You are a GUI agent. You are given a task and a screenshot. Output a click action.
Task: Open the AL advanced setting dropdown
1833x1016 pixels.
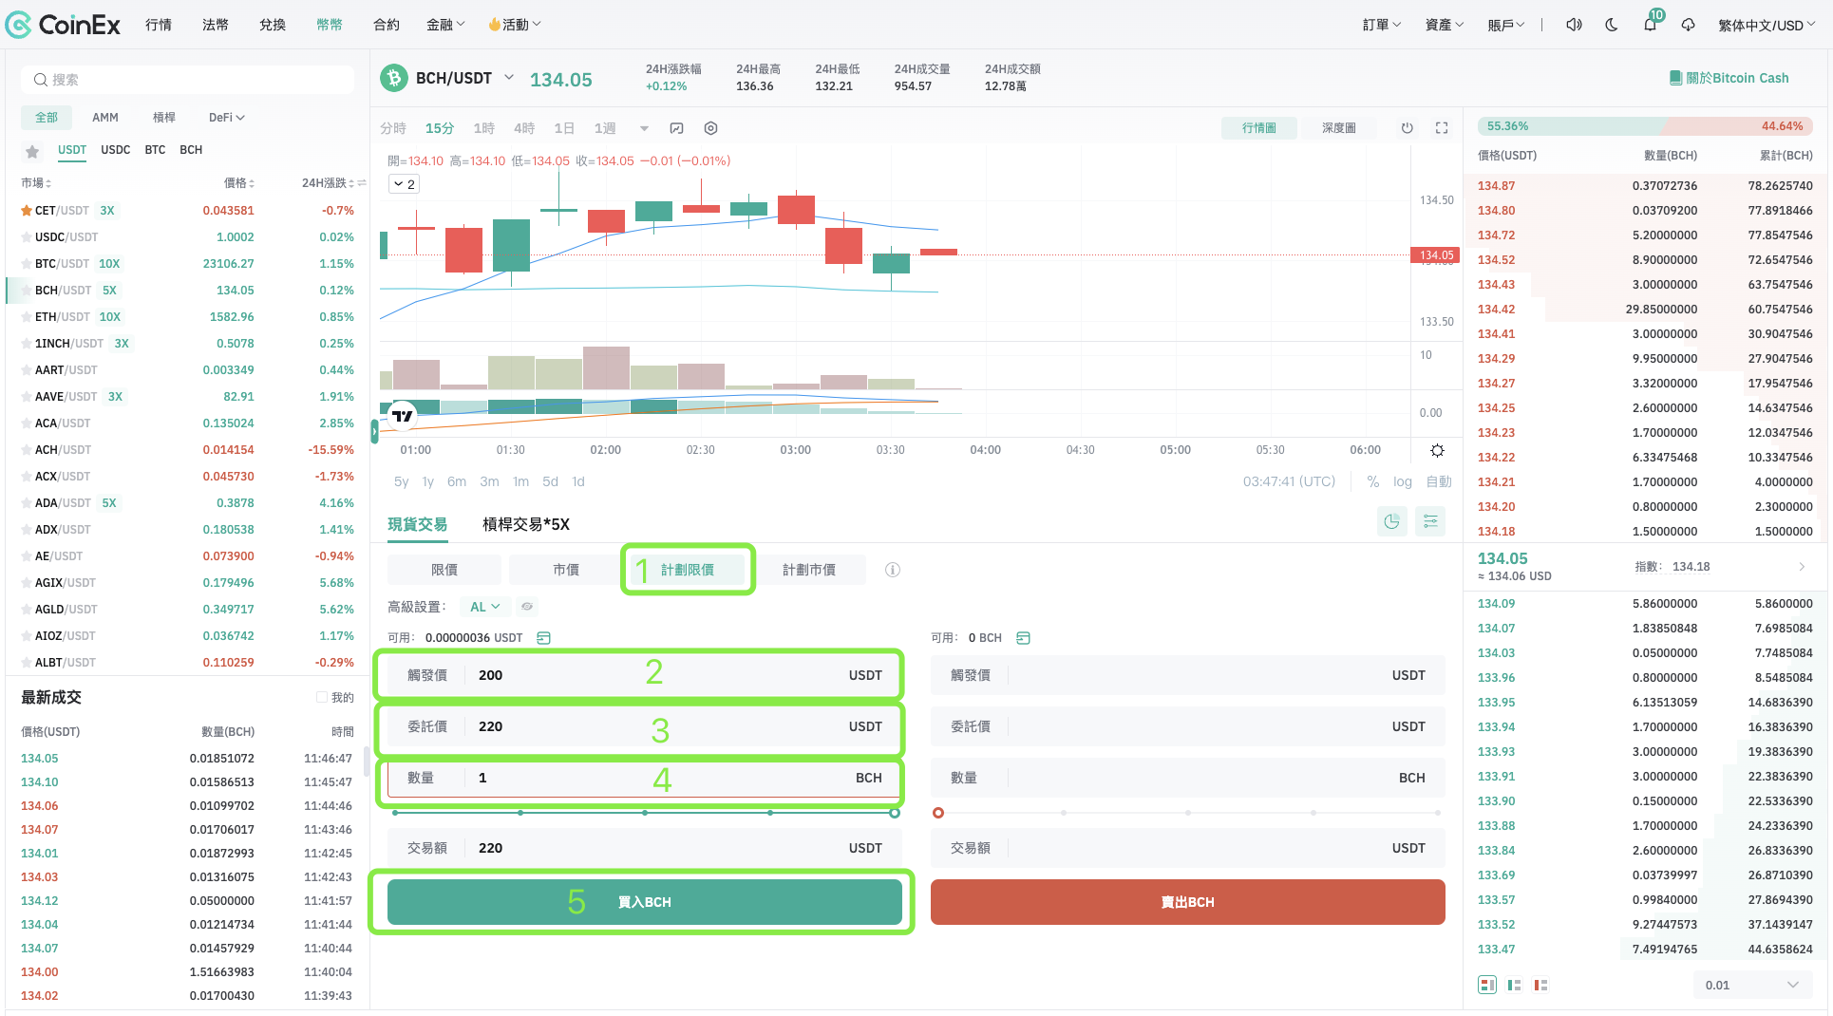(x=485, y=606)
